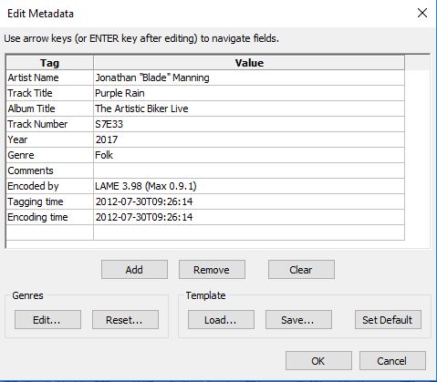Viewport: 437px width, 382px height.
Task: Select the empty Comments value cell
Action: click(249, 170)
